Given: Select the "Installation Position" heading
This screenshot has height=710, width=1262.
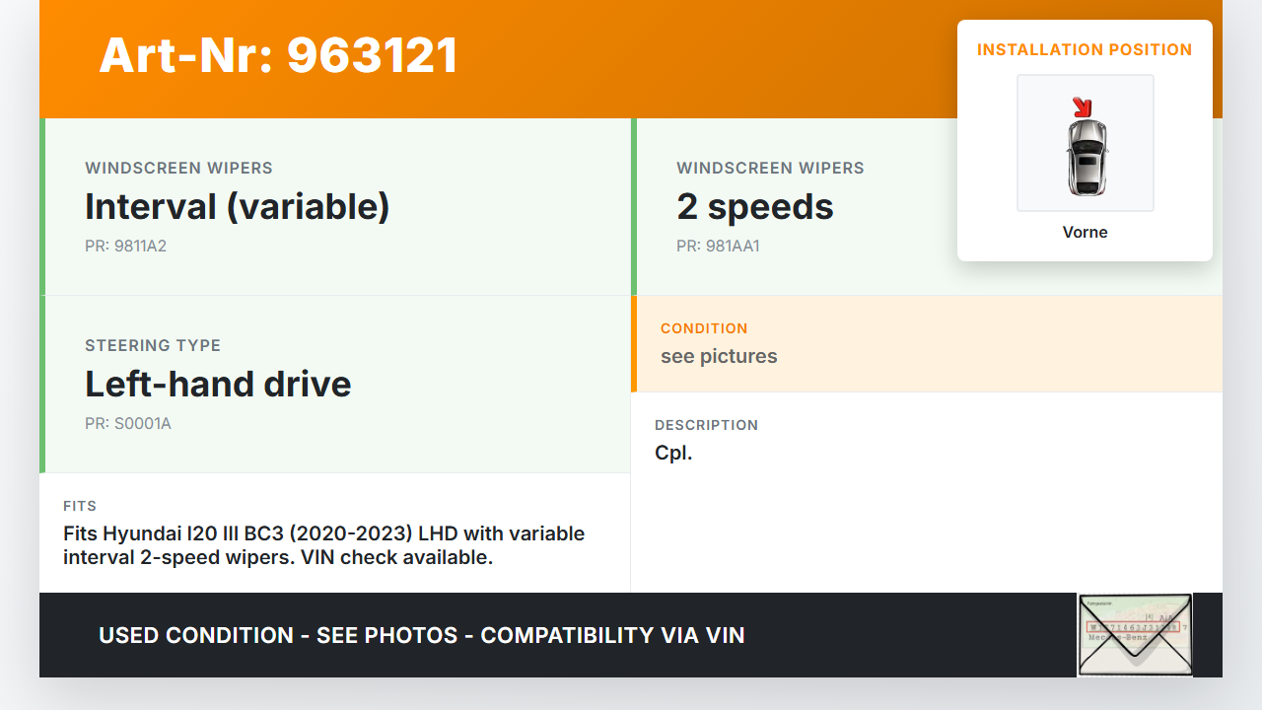Looking at the screenshot, I should (1085, 49).
